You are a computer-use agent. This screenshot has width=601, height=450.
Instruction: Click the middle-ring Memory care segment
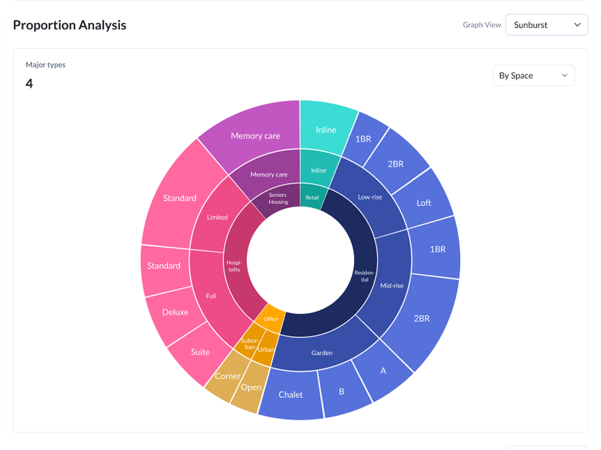269,174
